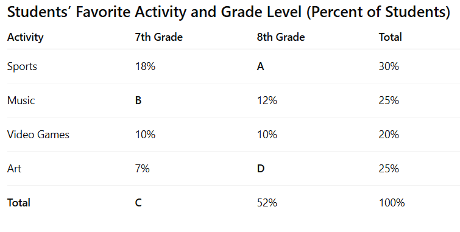460x232 pixels.
Task: Select the 20% total for Video Games
Action: [x=389, y=135]
